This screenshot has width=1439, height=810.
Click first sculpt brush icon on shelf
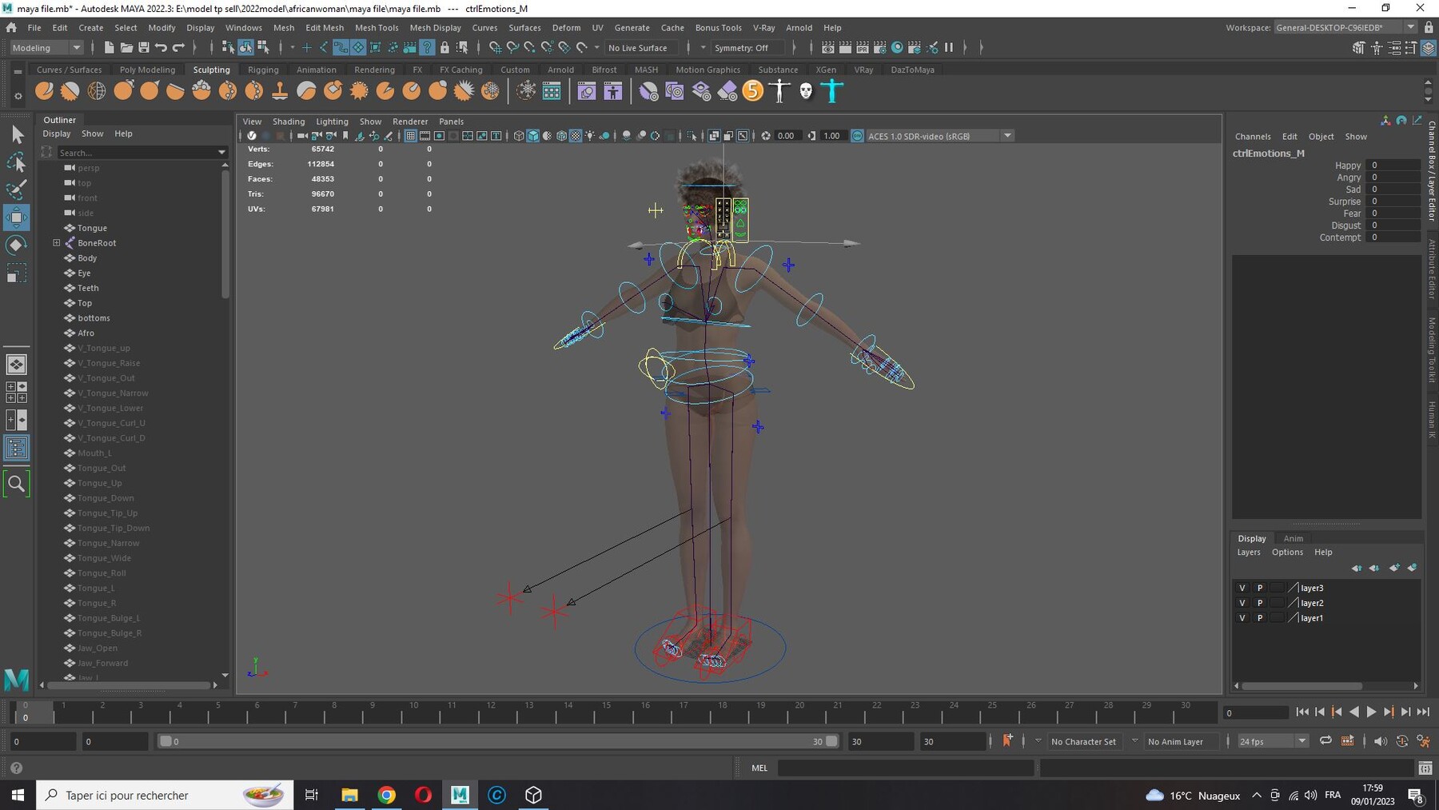tap(44, 91)
